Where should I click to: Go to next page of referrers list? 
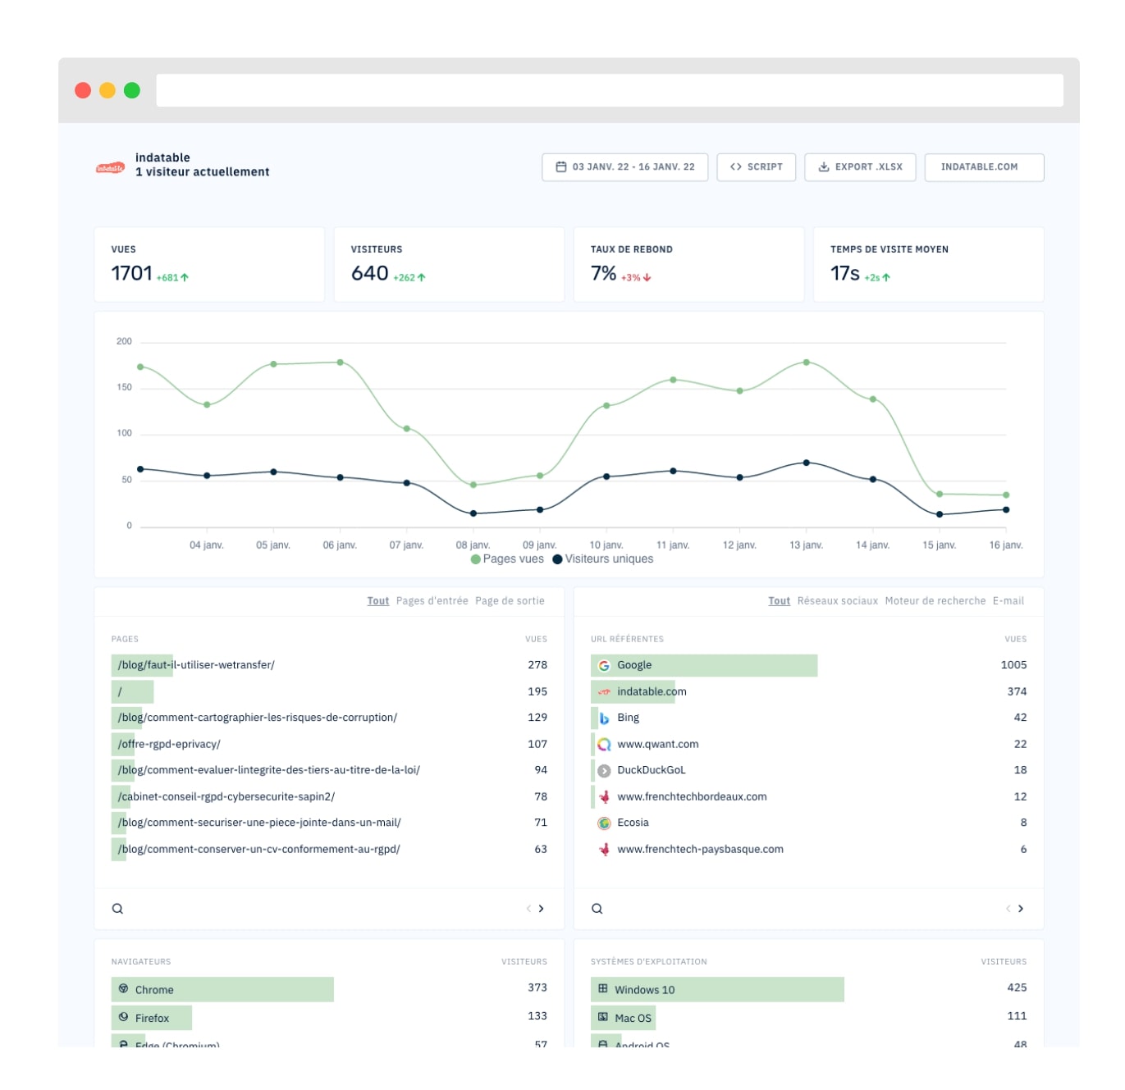pyautogui.click(x=1021, y=909)
